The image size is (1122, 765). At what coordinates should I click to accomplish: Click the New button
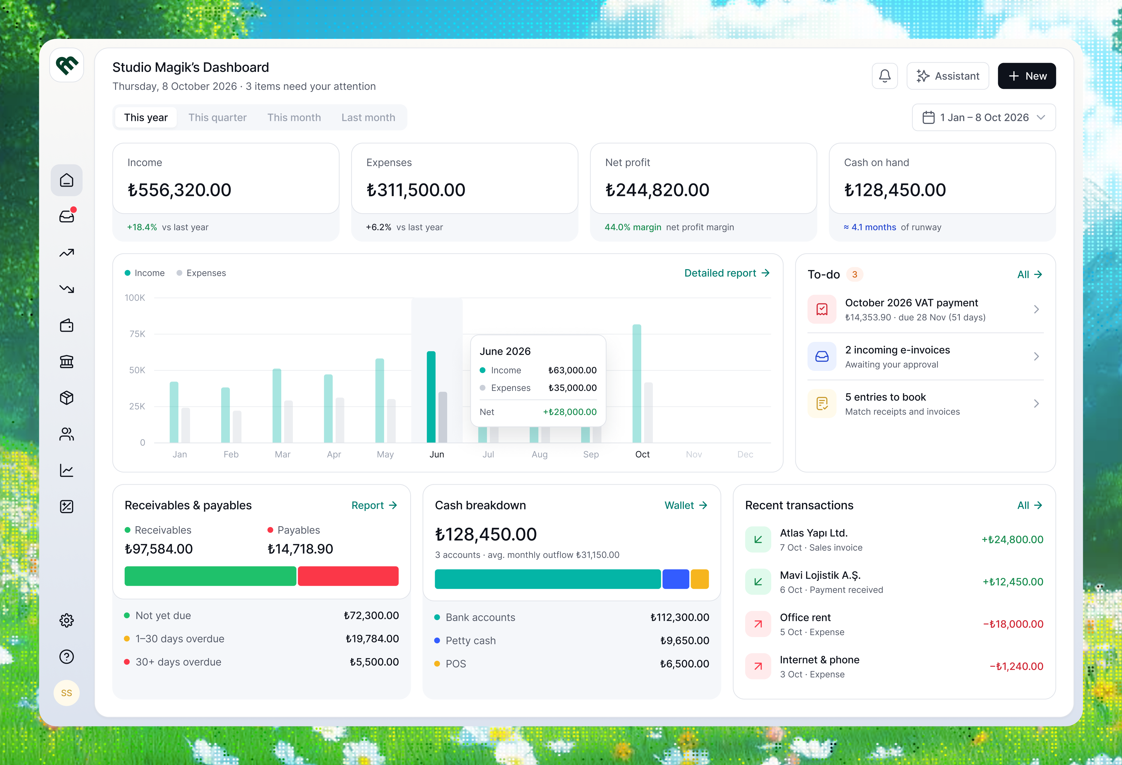coord(1027,76)
